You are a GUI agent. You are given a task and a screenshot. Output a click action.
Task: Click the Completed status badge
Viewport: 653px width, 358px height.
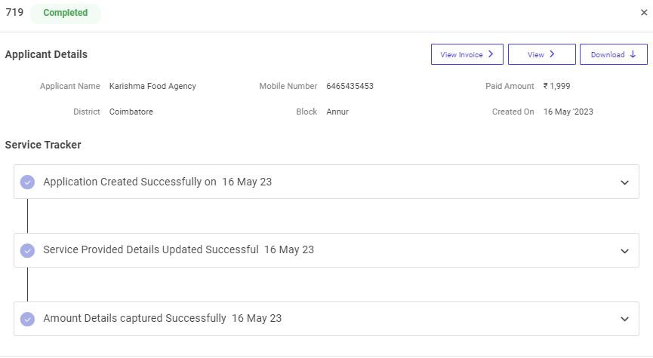pyautogui.click(x=66, y=13)
